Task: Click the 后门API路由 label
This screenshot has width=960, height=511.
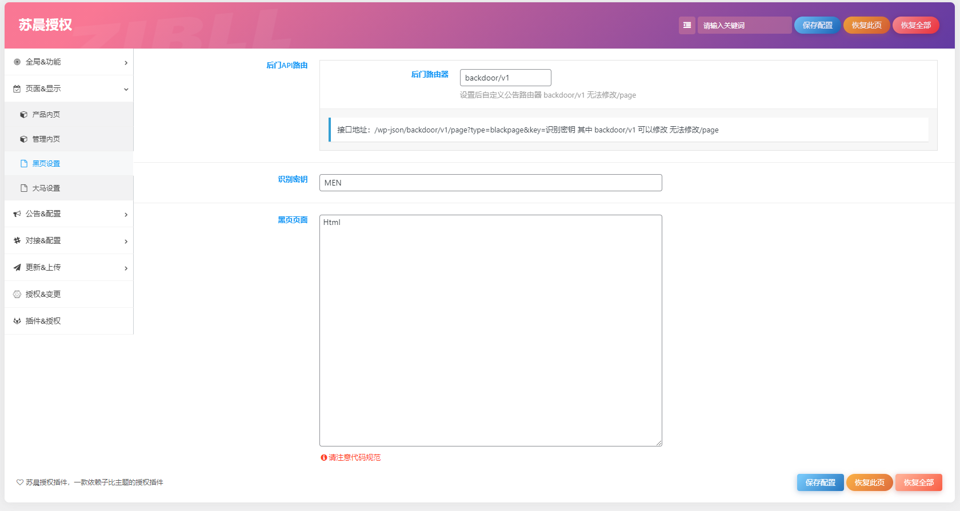Action: 287,65
